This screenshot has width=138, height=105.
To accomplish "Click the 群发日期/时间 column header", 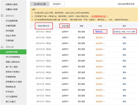I will [44, 26].
